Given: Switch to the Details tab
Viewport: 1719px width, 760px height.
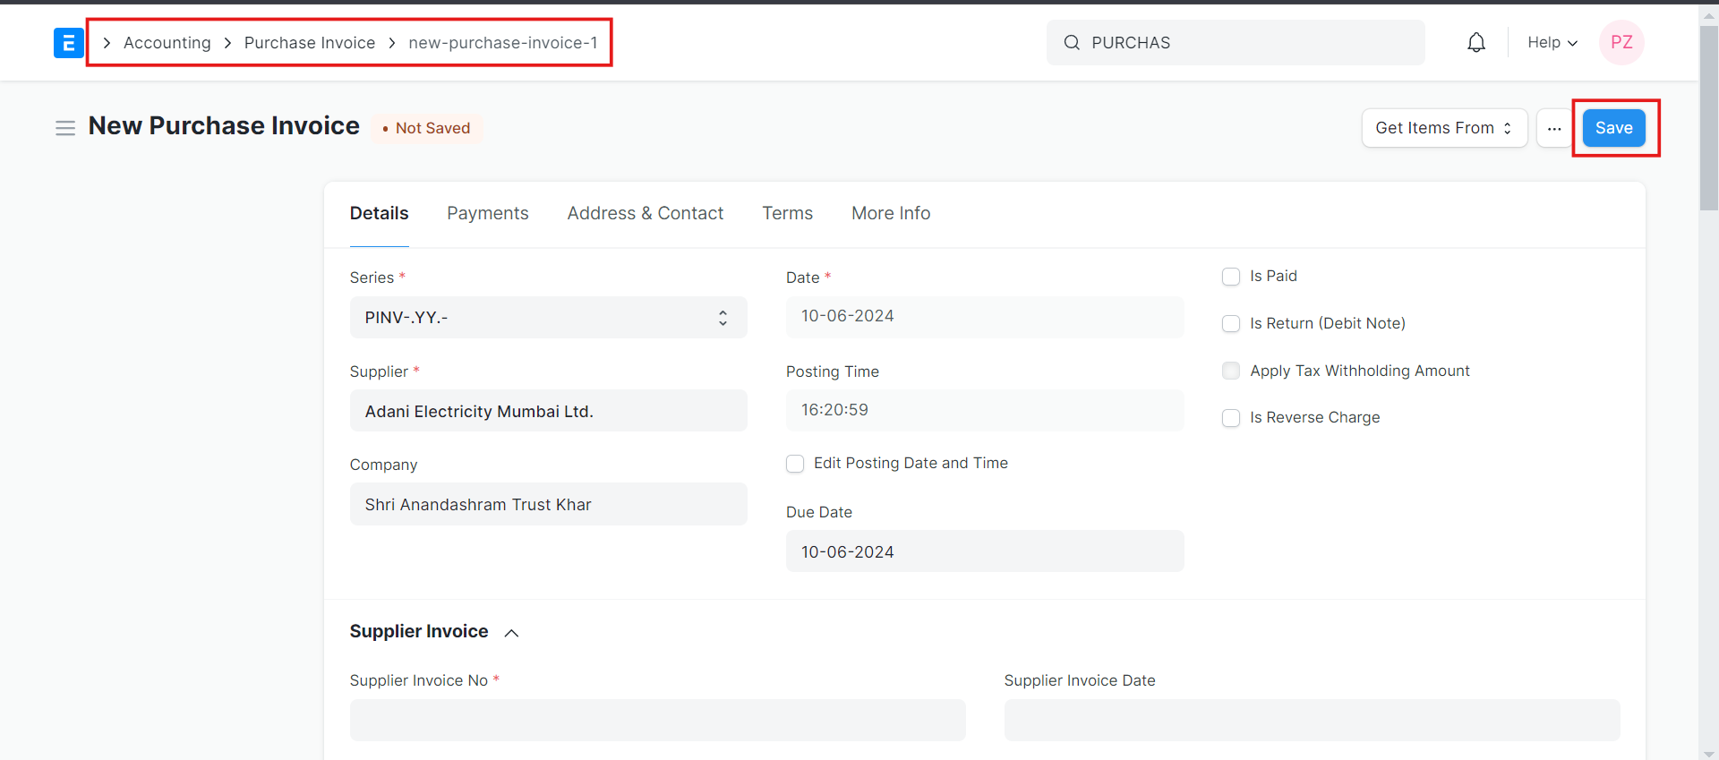Looking at the screenshot, I should [x=379, y=213].
